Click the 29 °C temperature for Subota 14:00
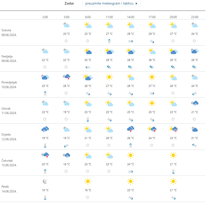 coord(130,34)
